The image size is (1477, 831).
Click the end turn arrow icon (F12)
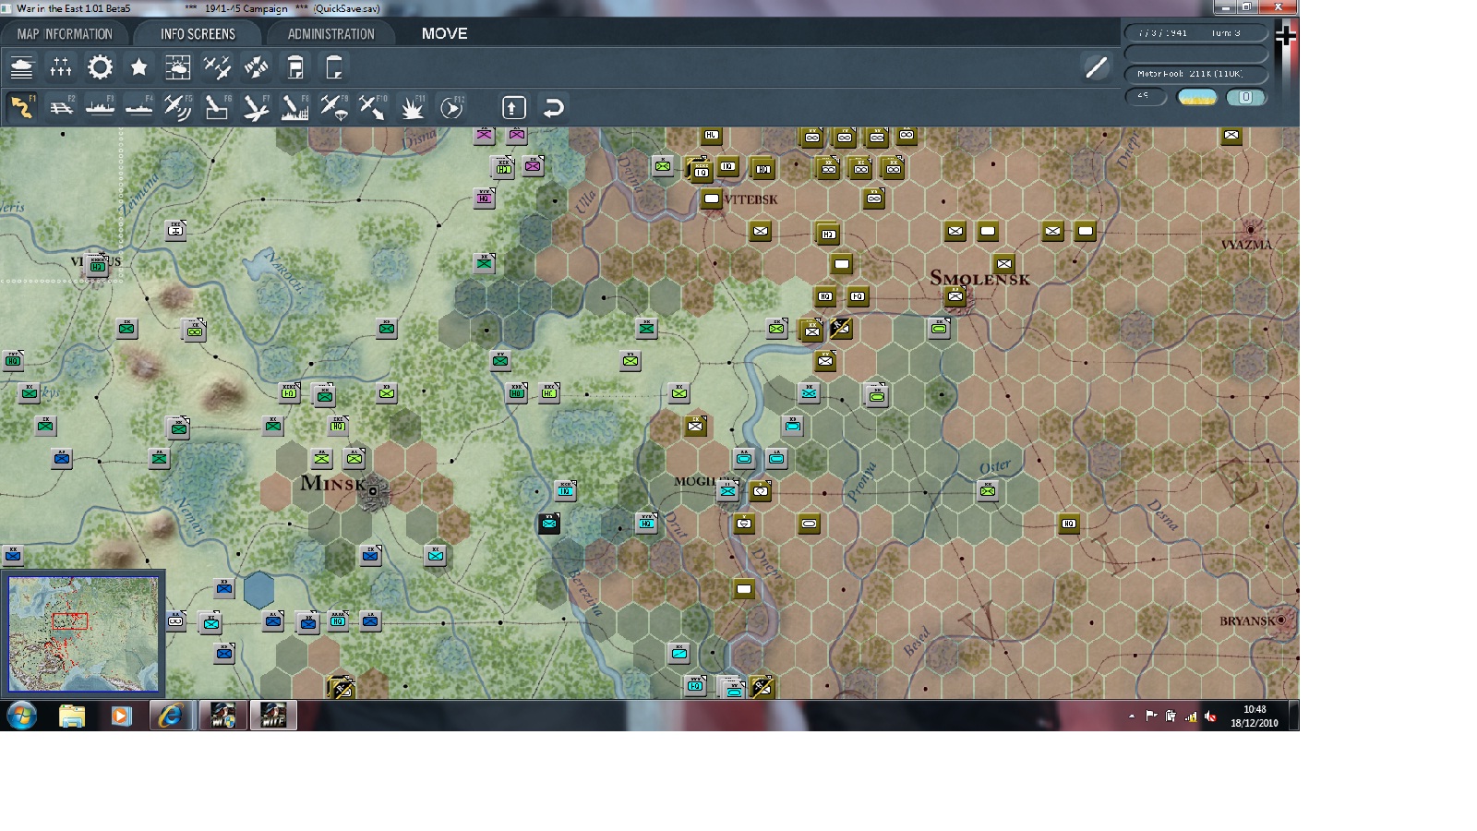click(x=451, y=107)
